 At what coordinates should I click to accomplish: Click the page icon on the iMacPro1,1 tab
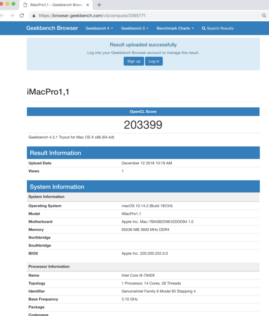pyautogui.click(x=25, y=5)
